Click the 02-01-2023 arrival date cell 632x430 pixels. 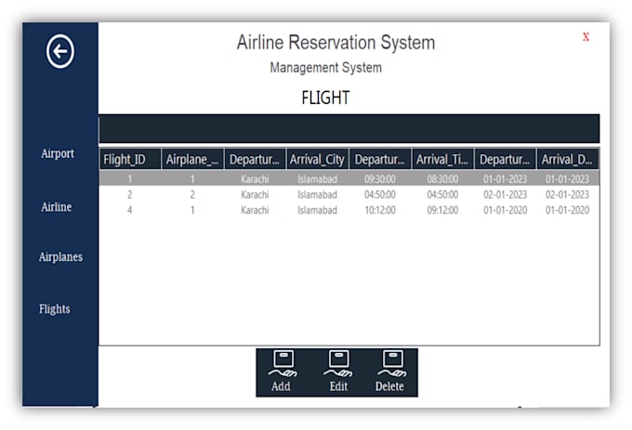[x=567, y=195]
